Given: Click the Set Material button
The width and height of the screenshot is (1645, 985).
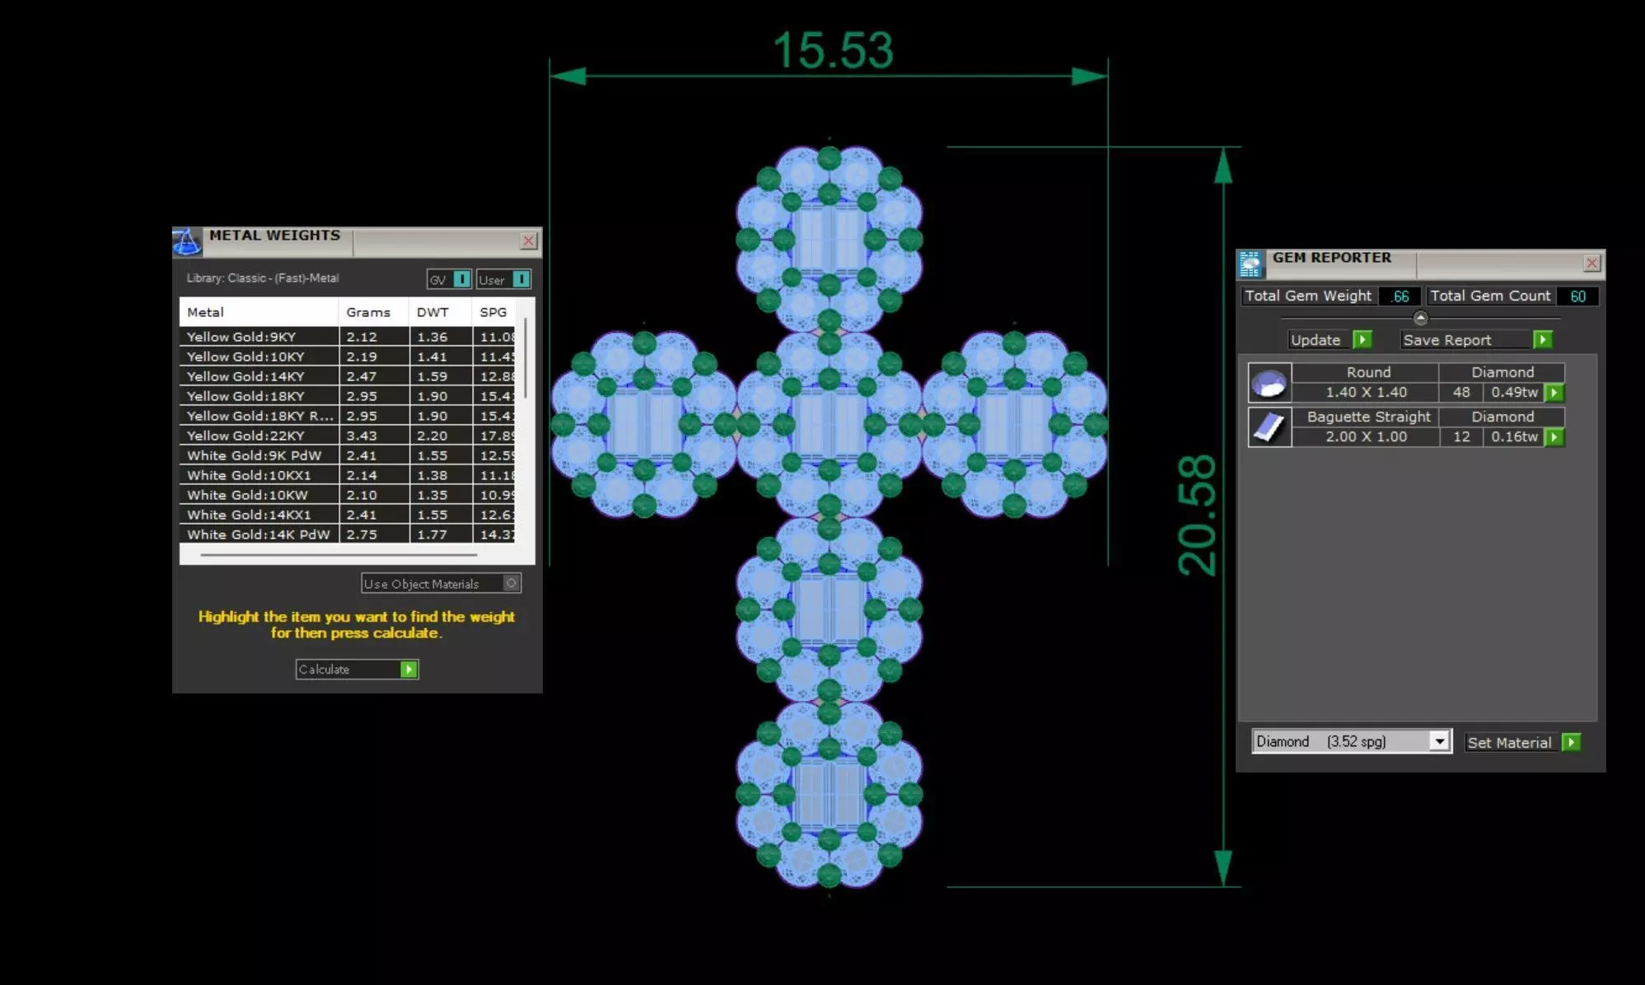Looking at the screenshot, I should 1522,742.
